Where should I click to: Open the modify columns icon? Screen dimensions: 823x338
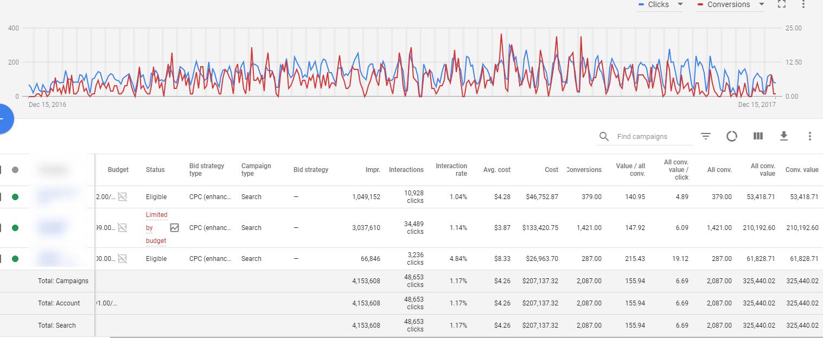[758, 136]
